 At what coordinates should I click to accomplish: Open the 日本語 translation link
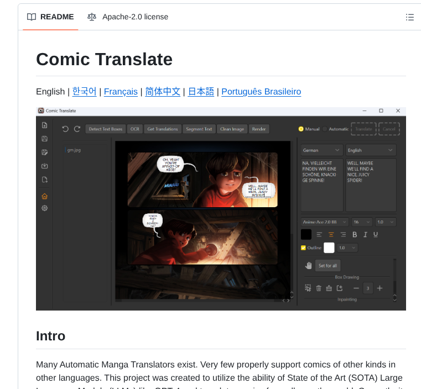201,91
